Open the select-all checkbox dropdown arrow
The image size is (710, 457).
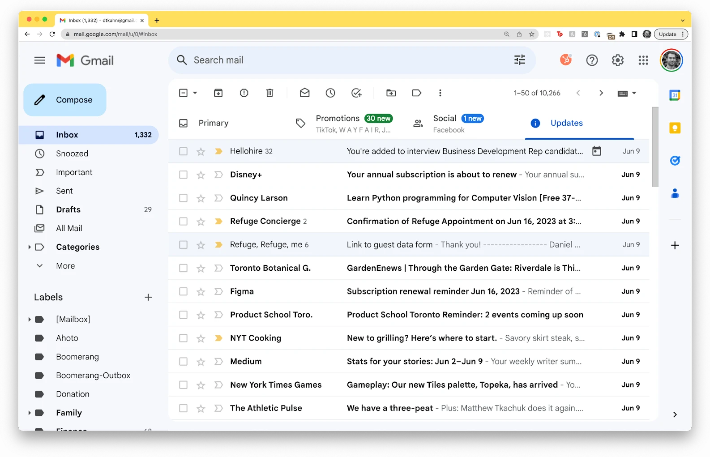coord(195,93)
